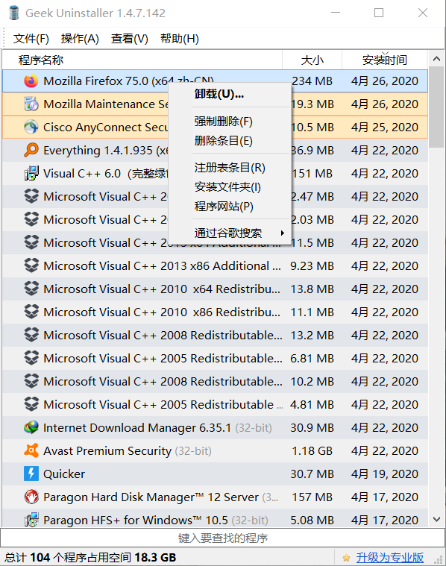Image resolution: width=446 pixels, height=566 pixels.
Task: Open the 帮助(H) menu
Action: (x=180, y=38)
